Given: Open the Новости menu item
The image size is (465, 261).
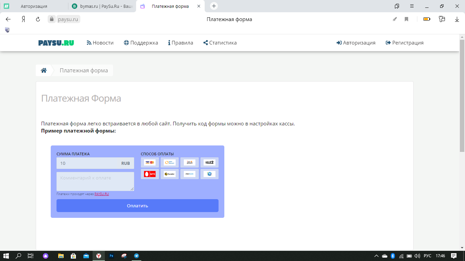Looking at the screenshot, I should pyautogui.click(x=100, y=43).
